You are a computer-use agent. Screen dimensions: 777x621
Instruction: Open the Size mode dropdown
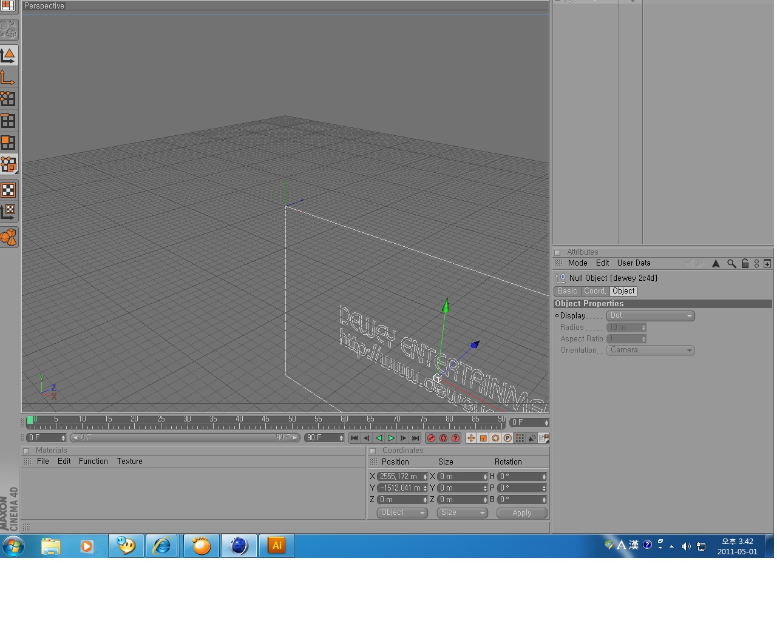point(462,513)
